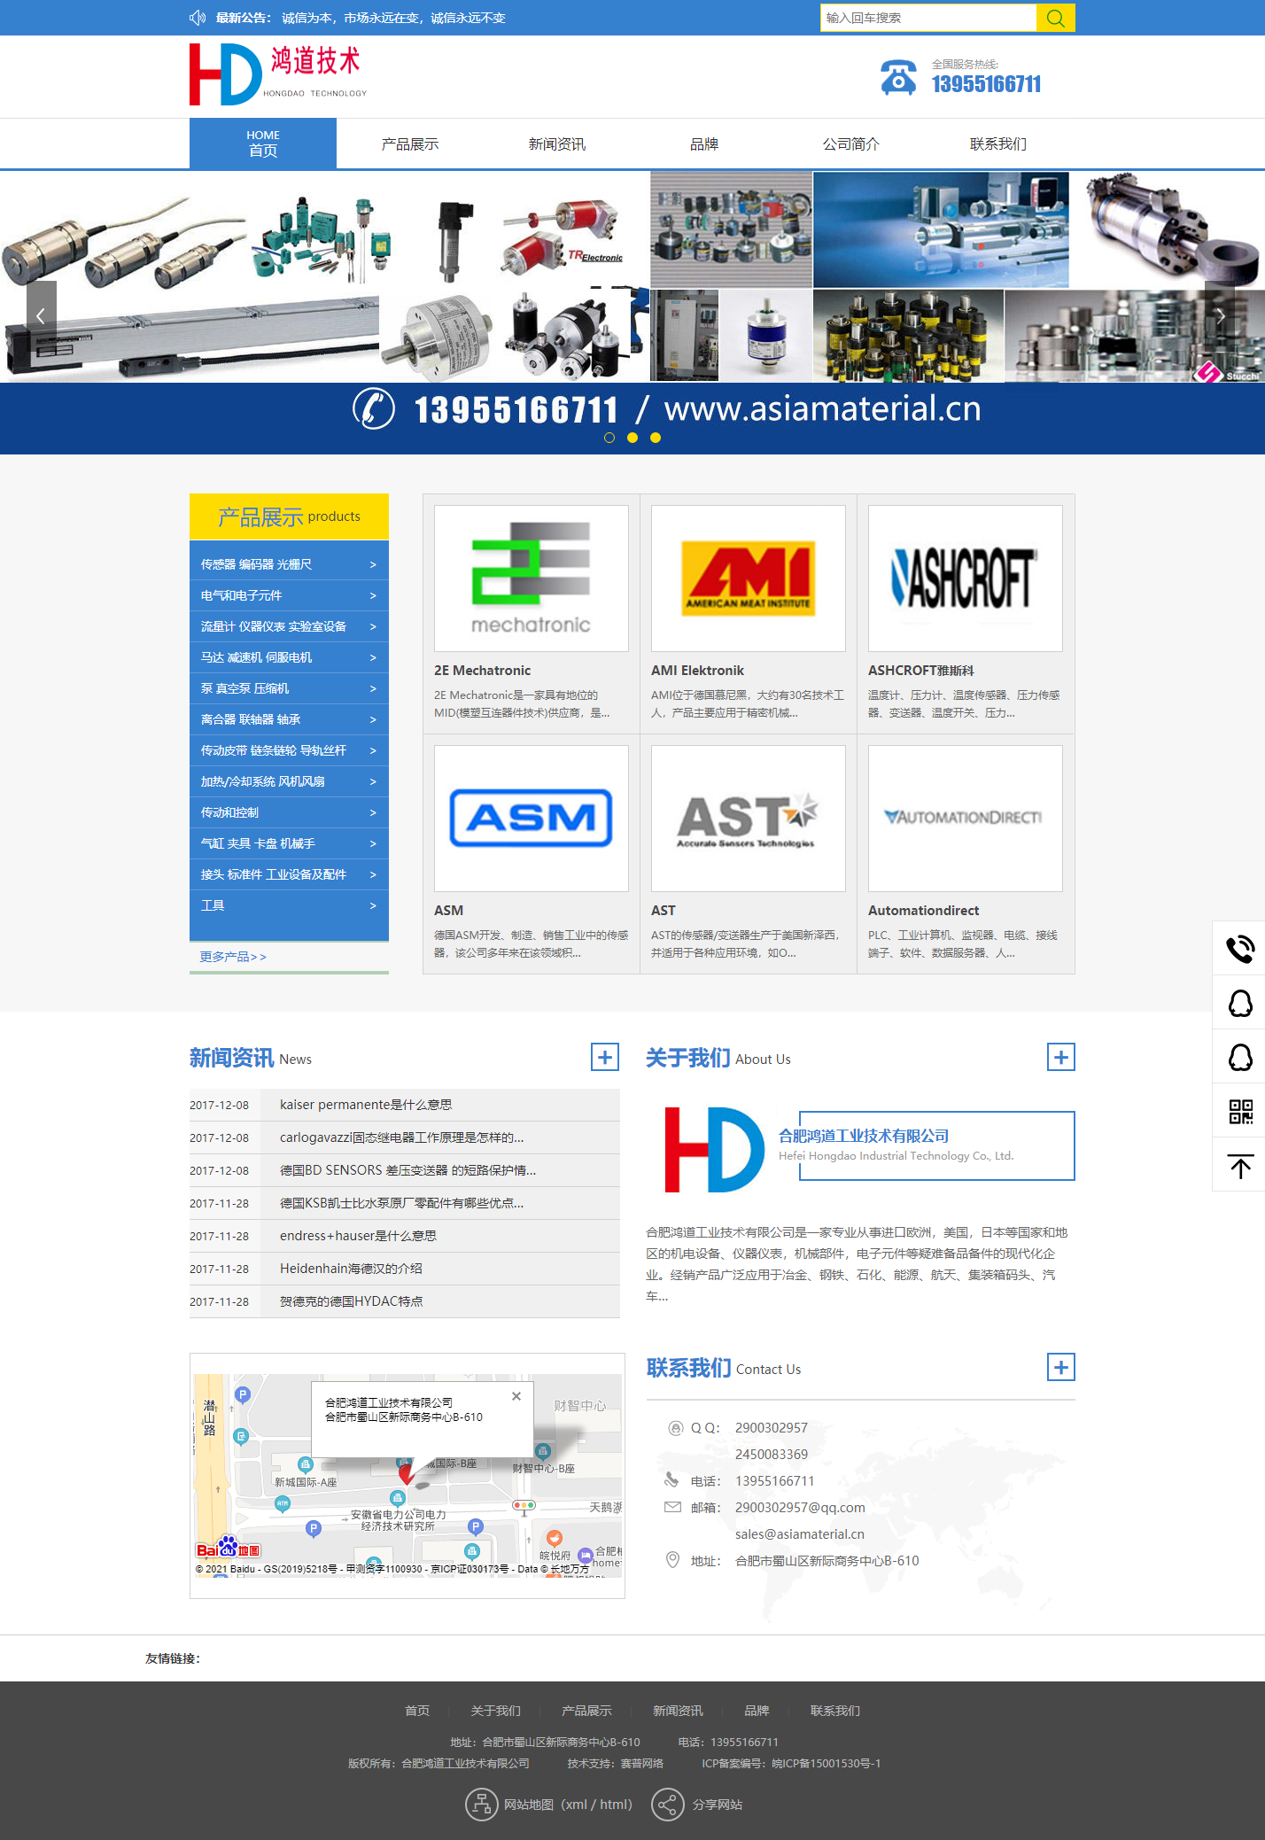Open the ASHCROFT brand logo thumbnail
The width and height of the screenshot is (1265, 1840).
click(966, 578)
